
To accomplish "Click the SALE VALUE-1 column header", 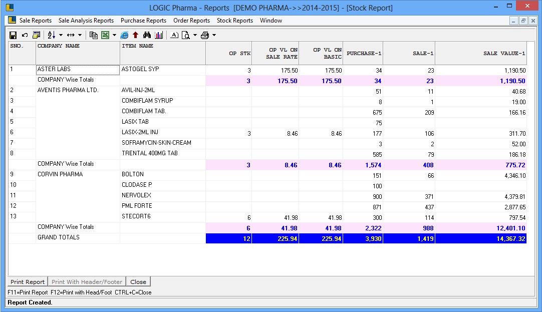I will (x=481, y=53).
